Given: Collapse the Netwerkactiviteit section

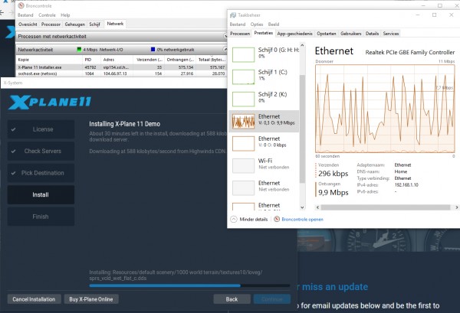Looking at the screenshot, I should tap(225, 49).
